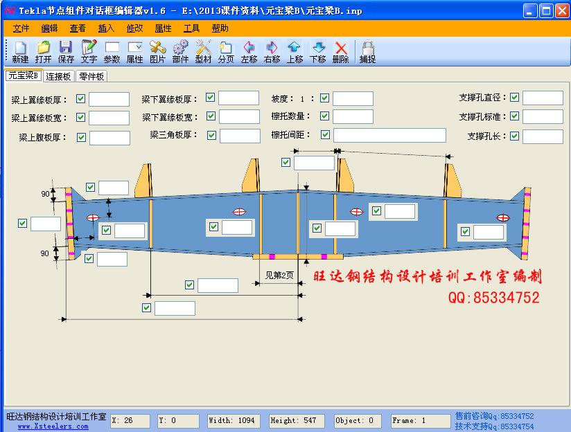Delete the selection with the 删除 icon
Screen dimensions: 571x432
coord(341,52)
